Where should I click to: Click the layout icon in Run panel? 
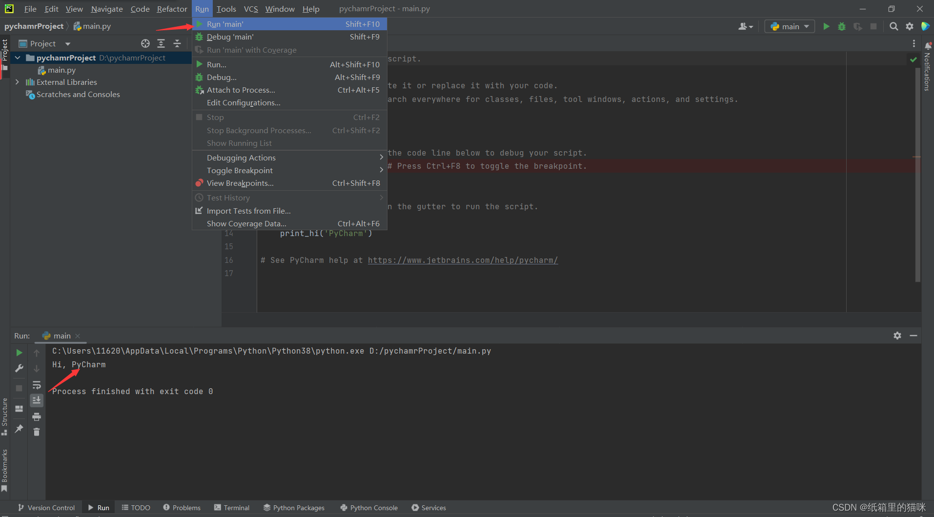(x=19, y=409)
